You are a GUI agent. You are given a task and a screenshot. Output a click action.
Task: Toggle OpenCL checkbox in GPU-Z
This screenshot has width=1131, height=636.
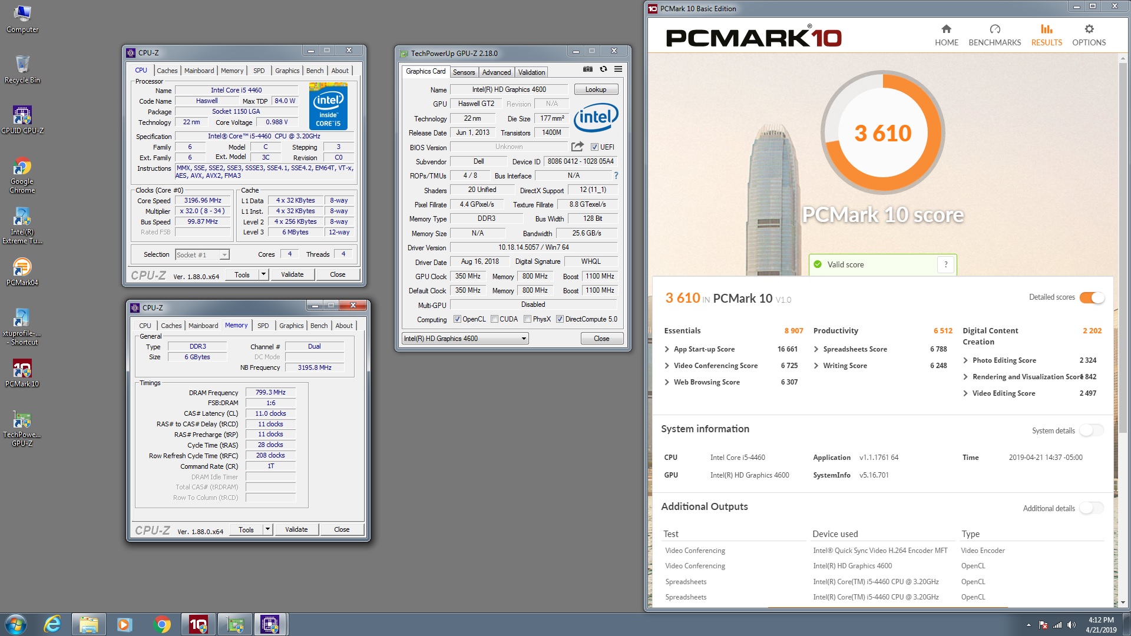coord(457,319)
